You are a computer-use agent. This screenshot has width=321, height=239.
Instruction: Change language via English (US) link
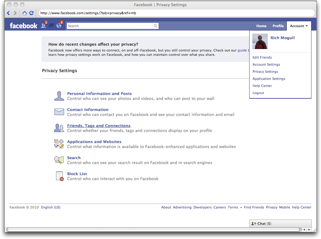coord(51,208)
